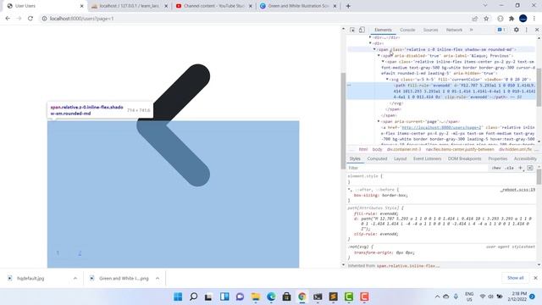
Task: Open DevTools settings gear
Action: [516, 30]
